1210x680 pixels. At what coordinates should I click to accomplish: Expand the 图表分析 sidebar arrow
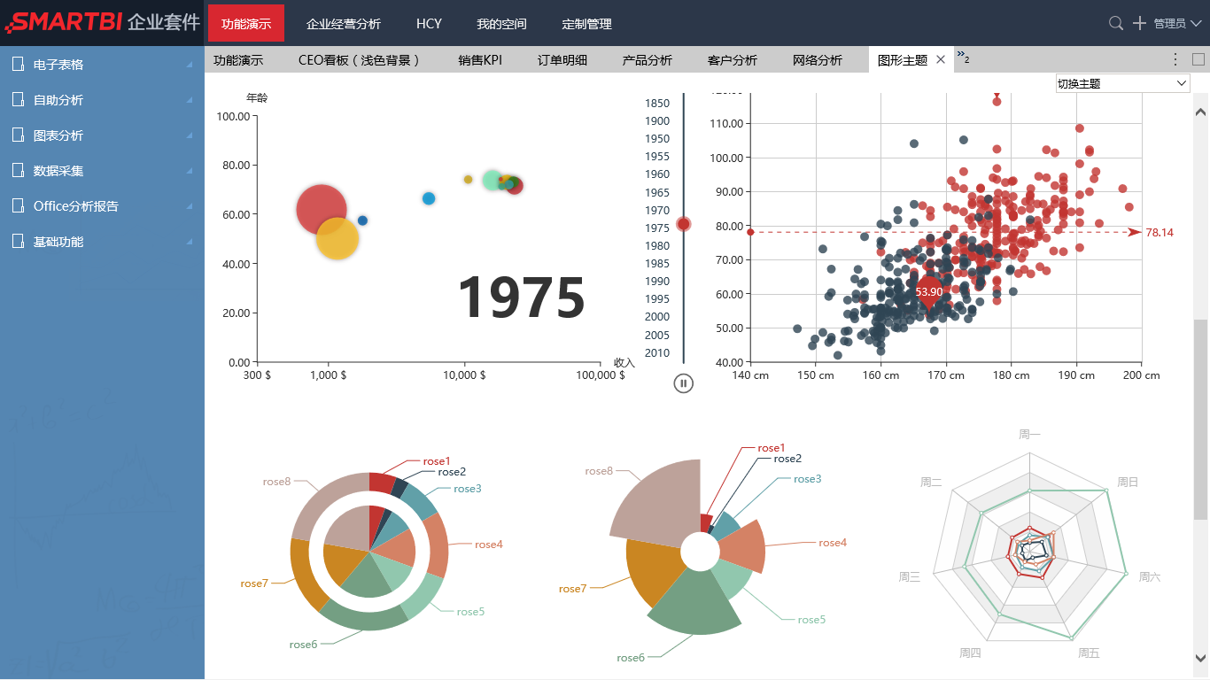(190, 135)
